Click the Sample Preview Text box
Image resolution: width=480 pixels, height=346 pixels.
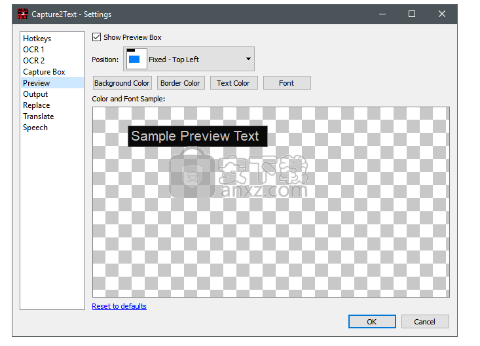pyautogui.click(x=198, y=136)
